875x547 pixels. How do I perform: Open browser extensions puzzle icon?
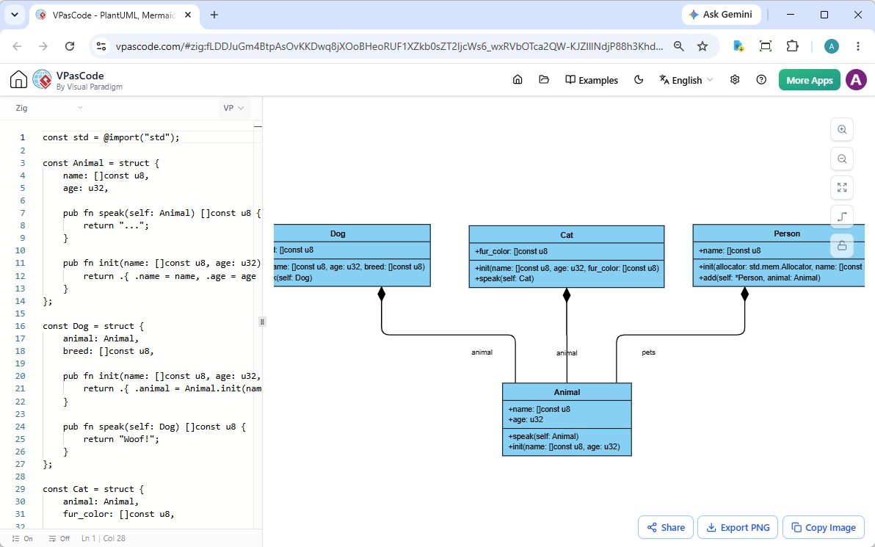click(x=792, y=46)
